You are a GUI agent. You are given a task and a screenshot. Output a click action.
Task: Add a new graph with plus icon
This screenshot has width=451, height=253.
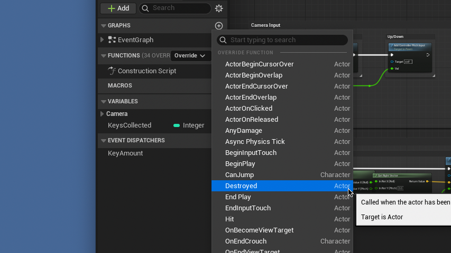pos(219,26)
